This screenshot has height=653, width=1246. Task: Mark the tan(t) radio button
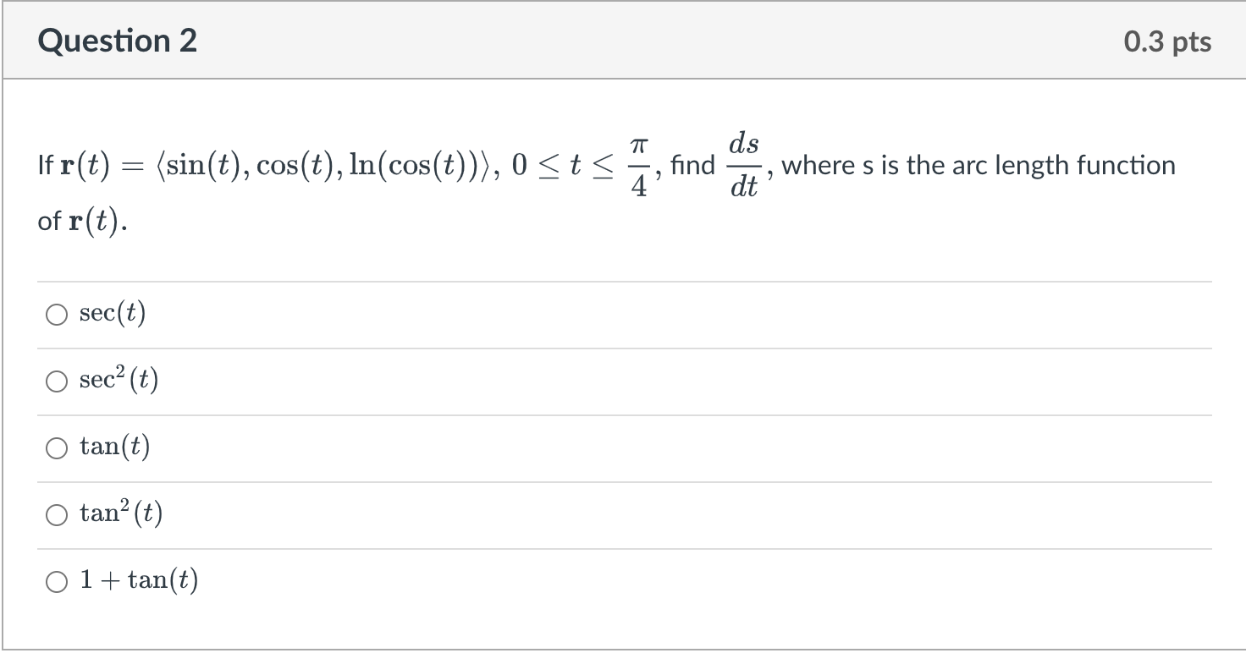(57, 448)
